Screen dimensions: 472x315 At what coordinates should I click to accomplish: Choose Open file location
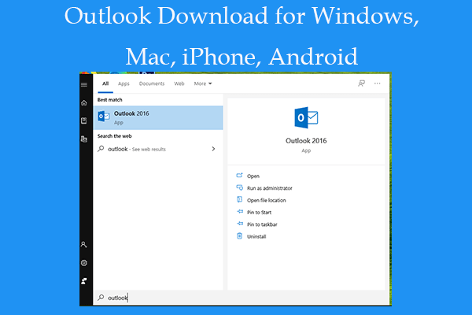point(267,200)
